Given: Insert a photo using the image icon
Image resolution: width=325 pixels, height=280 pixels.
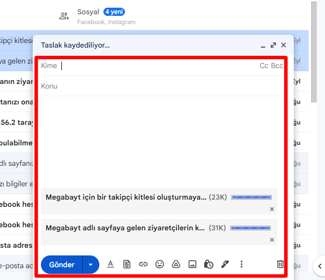Looking at the screenshot, I should 192,264.
